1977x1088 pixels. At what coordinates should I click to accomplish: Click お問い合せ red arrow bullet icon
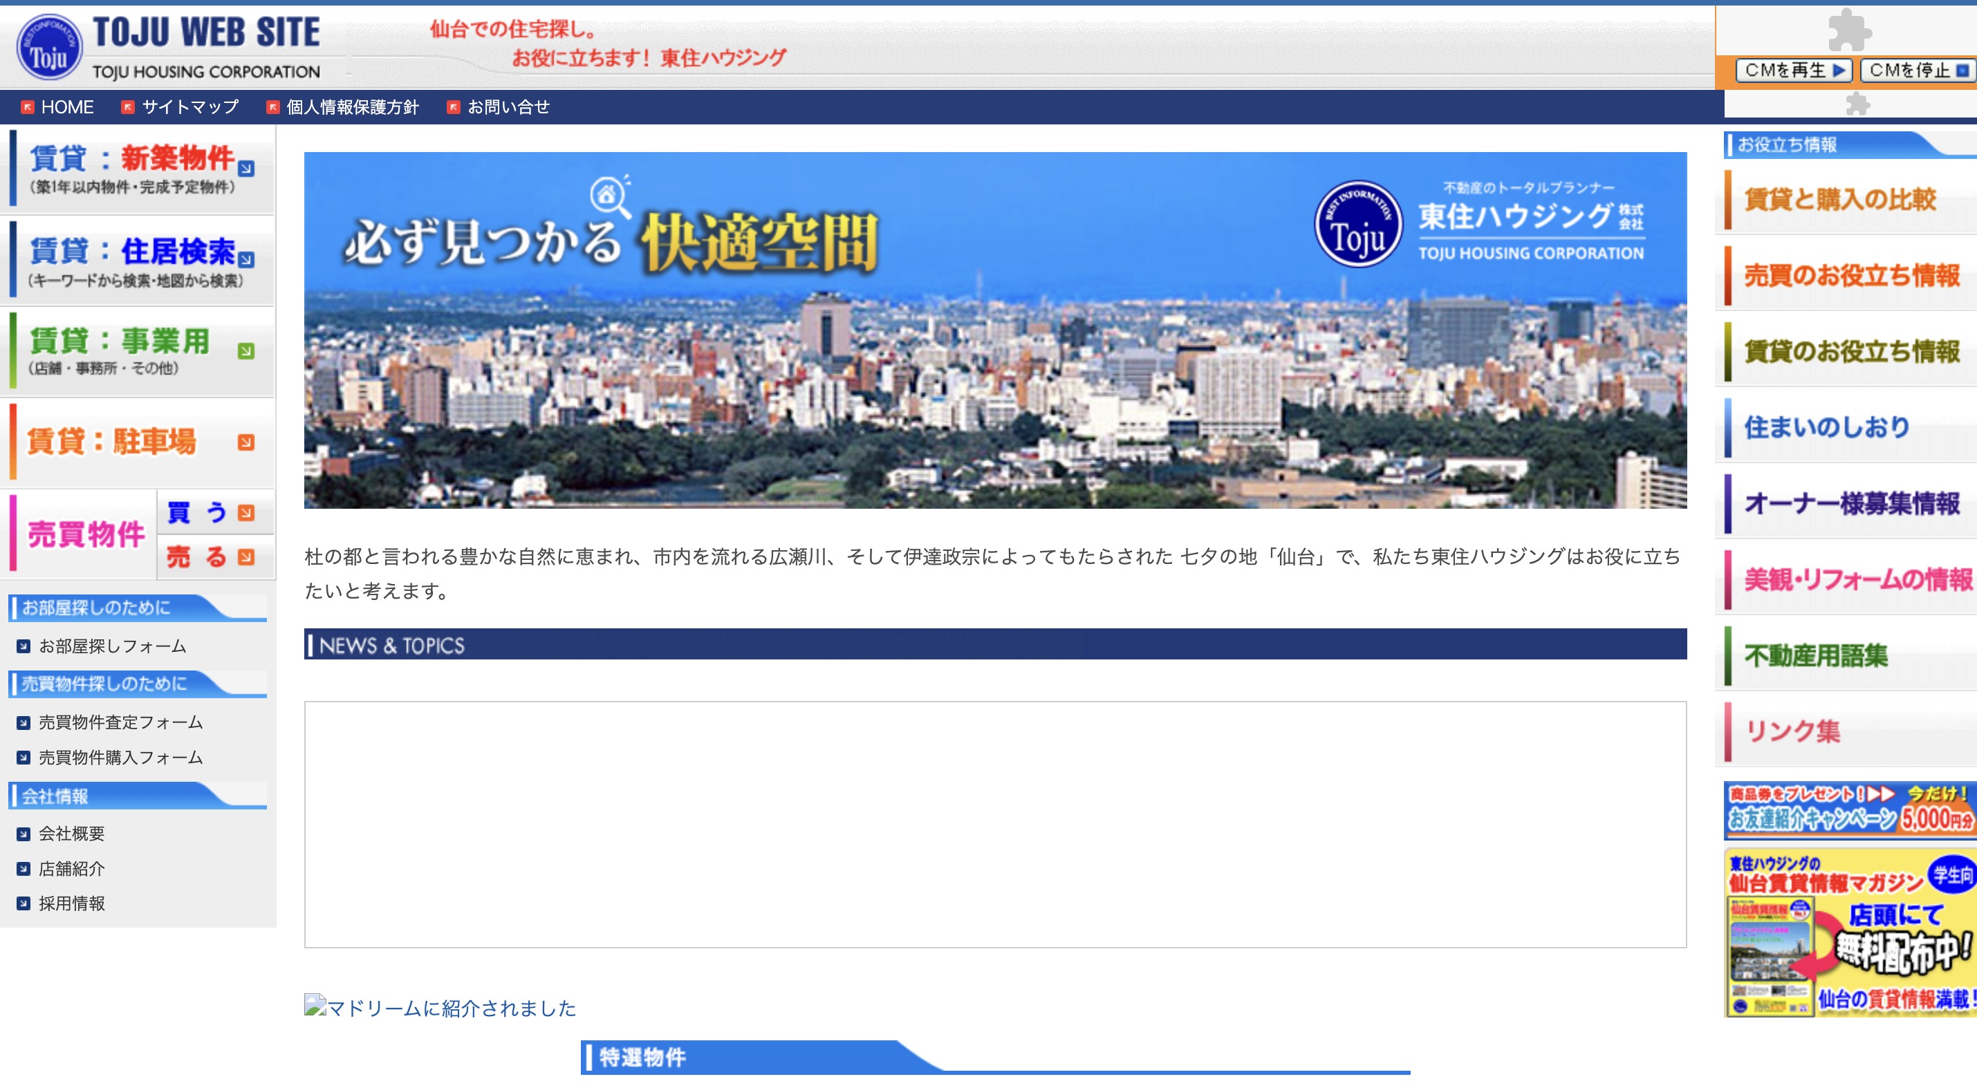coord(454,107)
